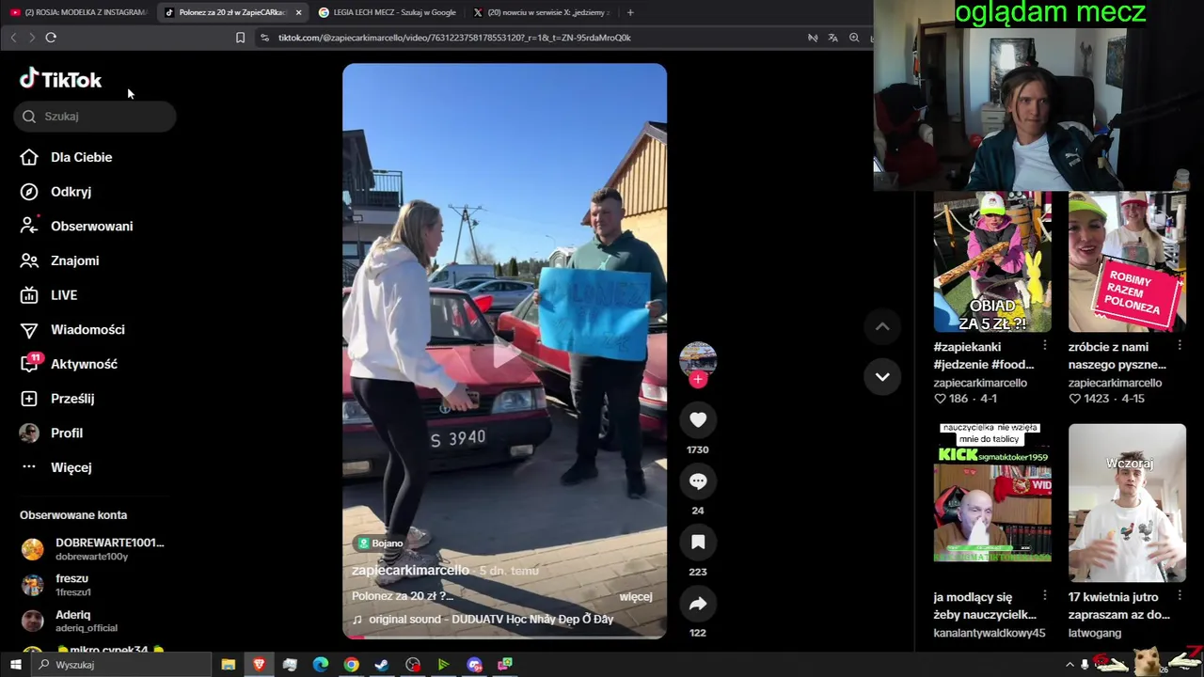Open ROBIMY RAZEM POLONEZA video thumbnail
The image size is (1204, 677).
click(x=1127, y=261)
